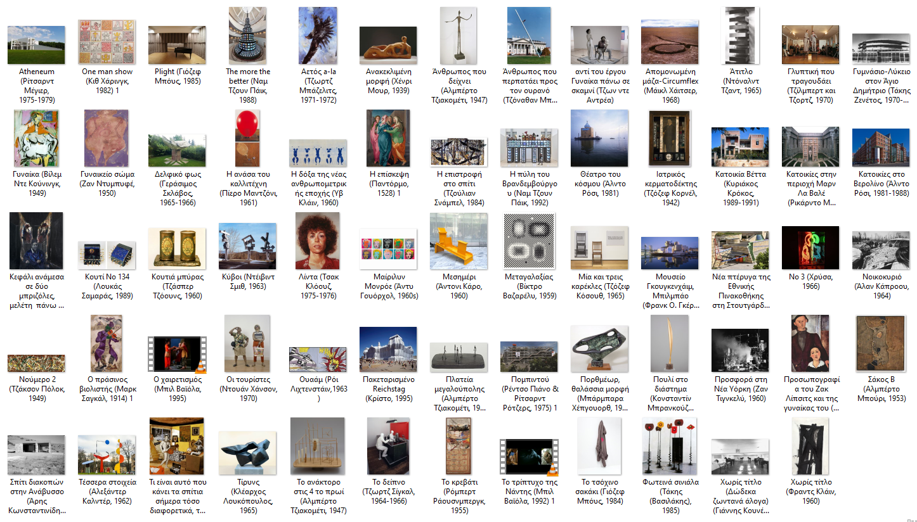Select the Άτιτλο (Ντόναλντ Τζαντ) thumbnail
Image resolution: width=917 pixels, height=522 pixels.
click(740, 35)
